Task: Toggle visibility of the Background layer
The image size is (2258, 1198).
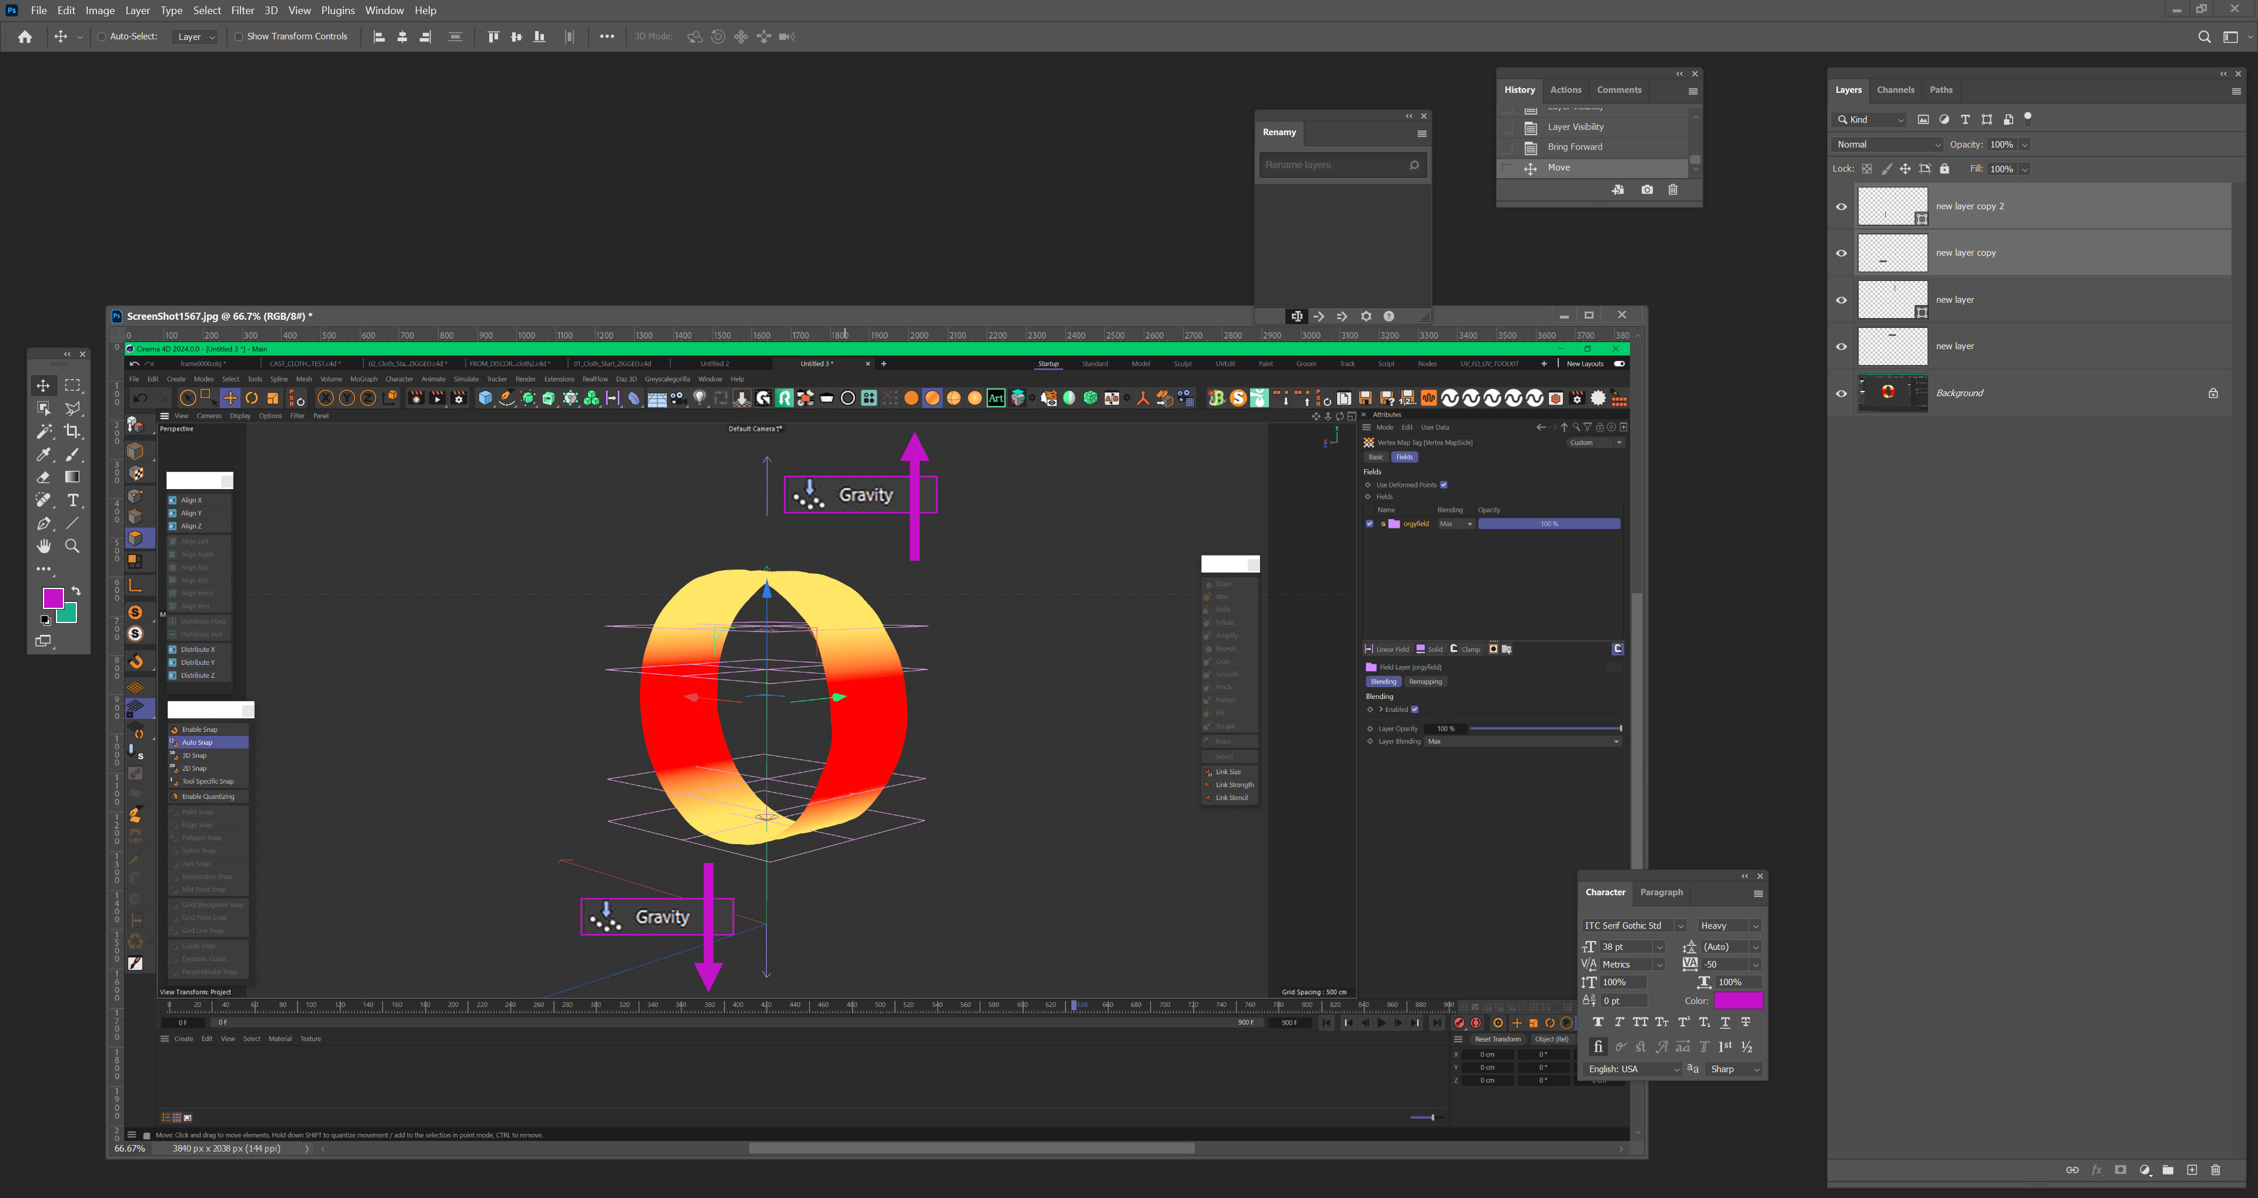Action: pyautogui.click(x=1842, y=393)
